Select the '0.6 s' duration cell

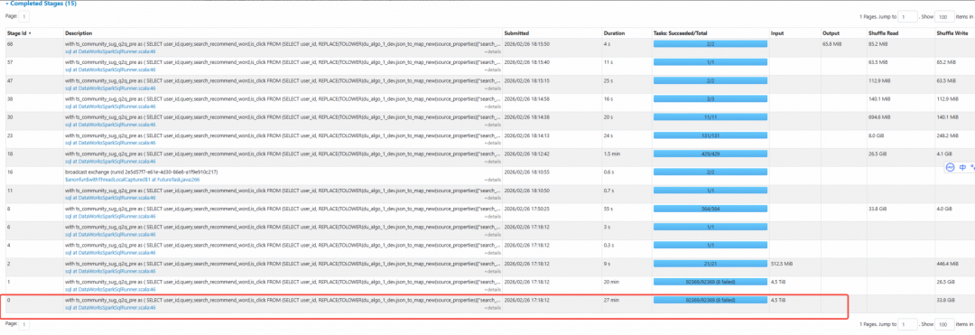tap(609, 172)
